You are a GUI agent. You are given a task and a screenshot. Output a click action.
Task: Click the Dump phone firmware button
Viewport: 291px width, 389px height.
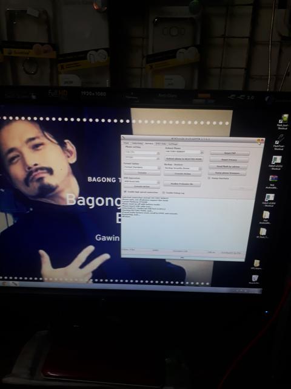227,173
